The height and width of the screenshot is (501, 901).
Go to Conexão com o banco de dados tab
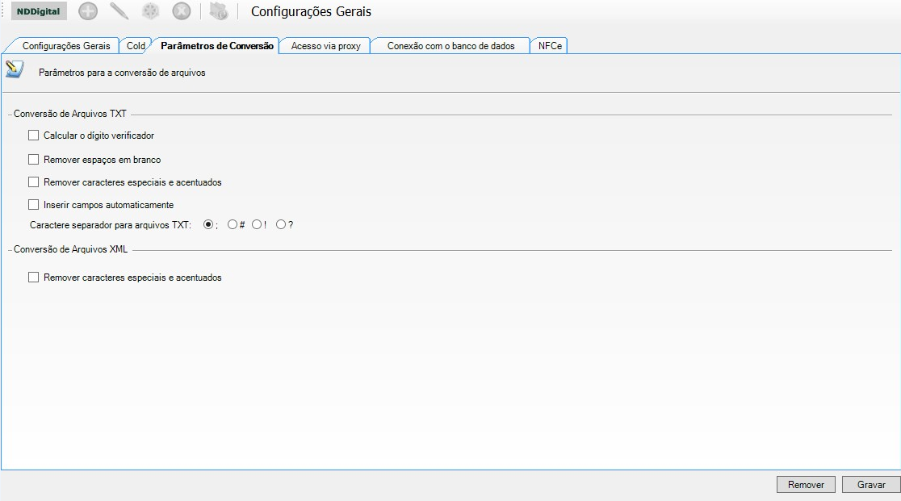tap(450, 46)
